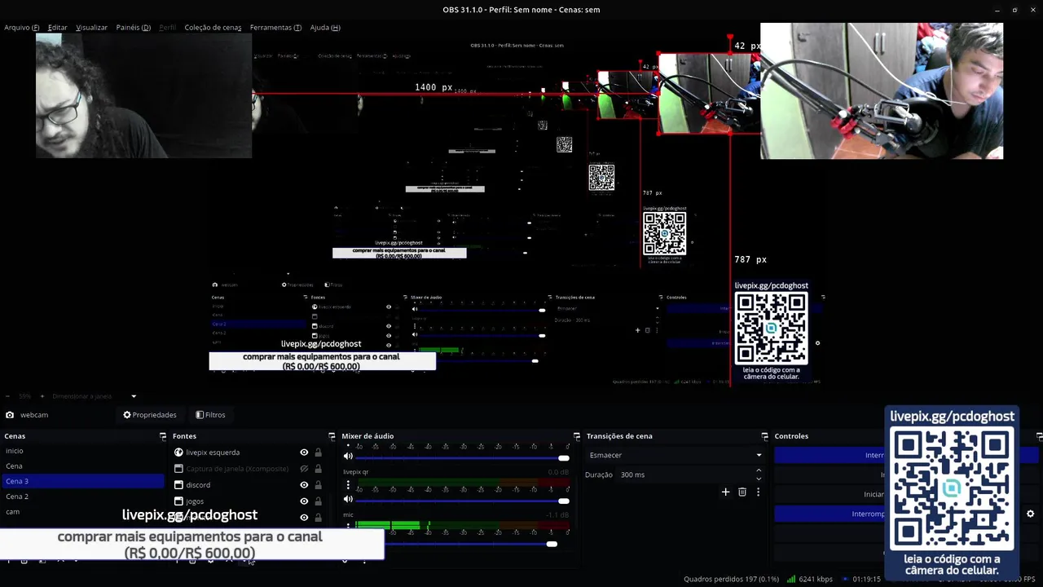Add a new scene transition

[725, 492]
